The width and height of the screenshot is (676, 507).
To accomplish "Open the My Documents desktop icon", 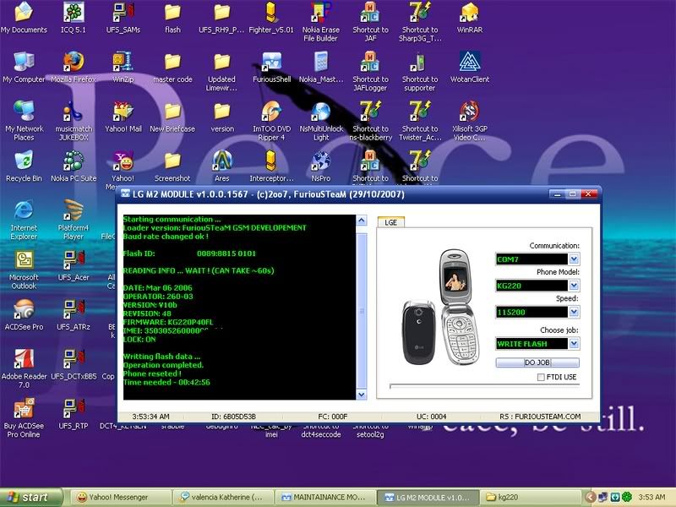I will [x=24, y=18].
